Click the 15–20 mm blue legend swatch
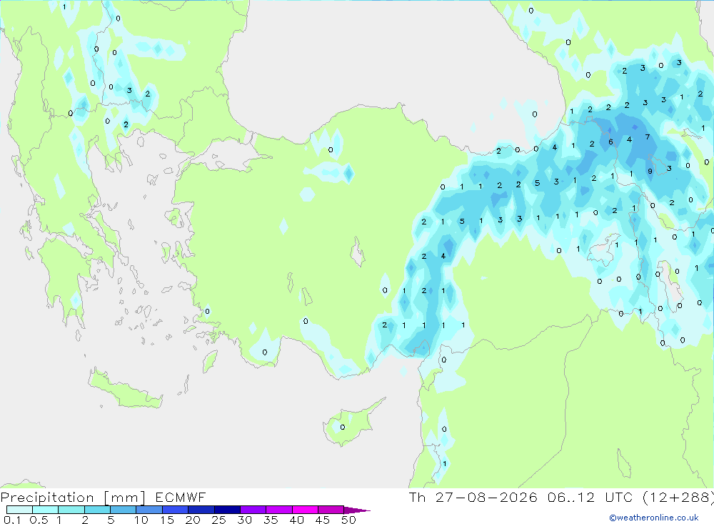 (x=176, y=510)
